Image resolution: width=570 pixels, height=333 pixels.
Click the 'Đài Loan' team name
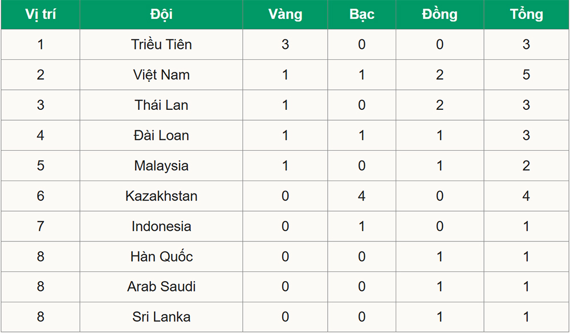click(161, 135)
